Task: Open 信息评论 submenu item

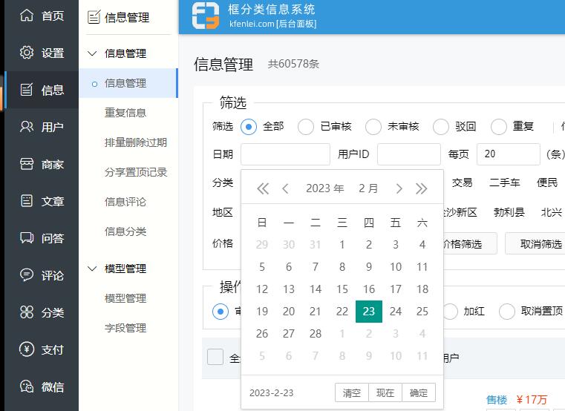Action: coord(125,202)
